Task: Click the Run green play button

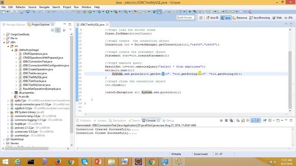Action: (x=107, y=12)
